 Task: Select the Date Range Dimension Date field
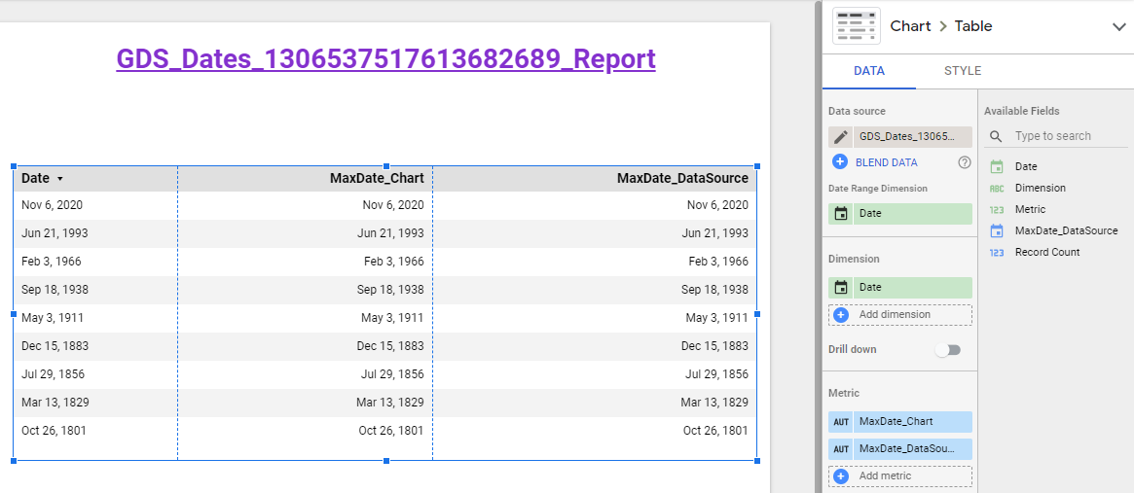click(x=900, y=214)
